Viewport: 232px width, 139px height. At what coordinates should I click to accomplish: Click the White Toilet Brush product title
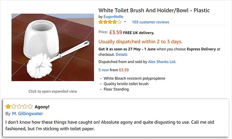tap(154, 10)
